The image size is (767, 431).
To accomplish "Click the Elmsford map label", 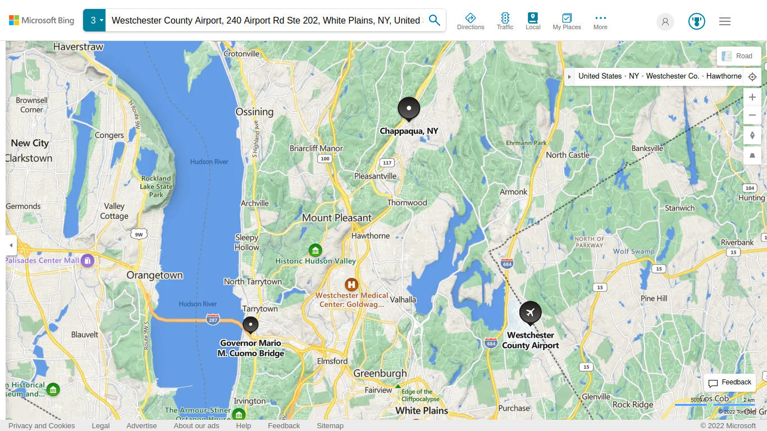I will click(x=332, y=361).
